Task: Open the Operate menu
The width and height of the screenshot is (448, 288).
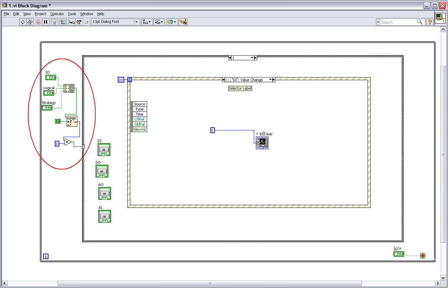Action: (x=57, y=14)
